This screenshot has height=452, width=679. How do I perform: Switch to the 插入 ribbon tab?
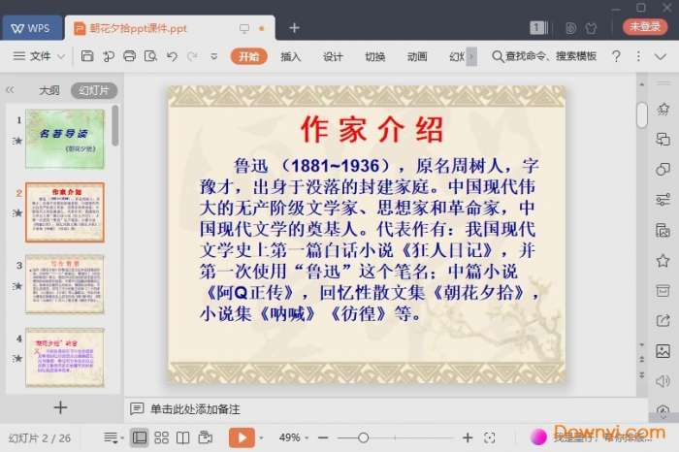click(x=290, y=56)
